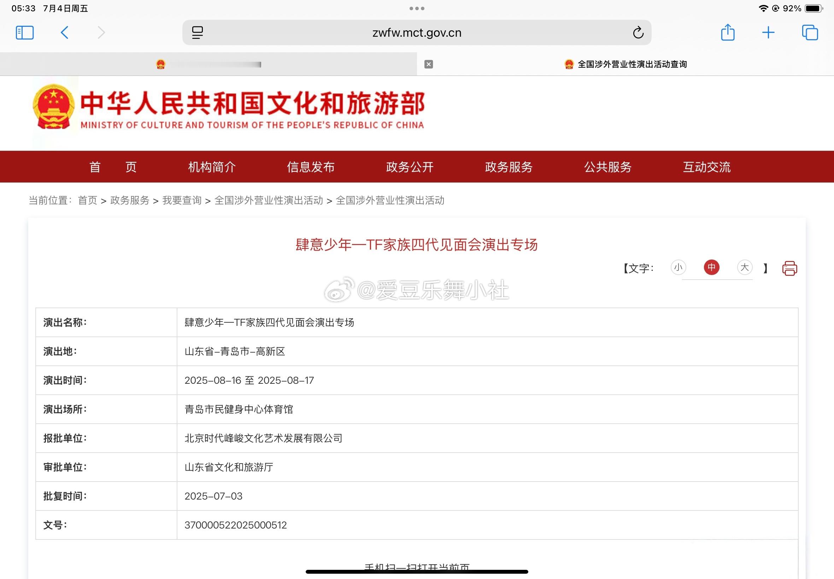The width and height of the screenshot is (834, 579).
Task: Reload the page with refresh icon
Action: point(638,32)
